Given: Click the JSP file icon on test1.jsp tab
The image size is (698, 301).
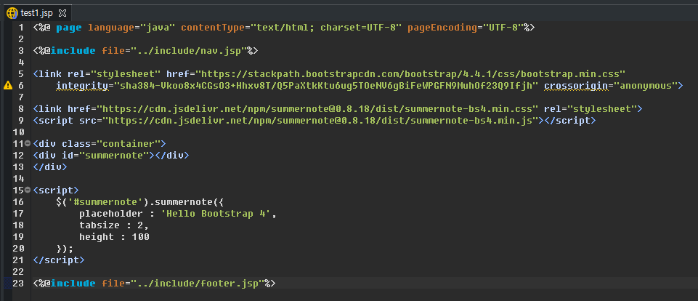Looking at the screenshot, I should (x=11, y=13).
